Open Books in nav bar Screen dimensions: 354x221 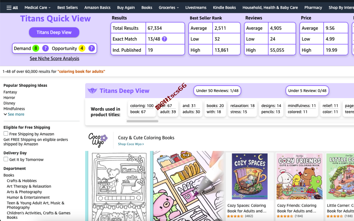click(x=147, y=7)
